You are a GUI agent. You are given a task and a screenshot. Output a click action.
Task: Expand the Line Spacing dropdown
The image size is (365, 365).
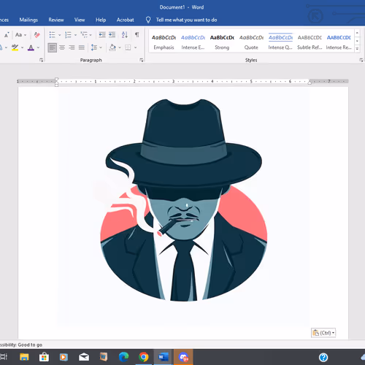click(x=101, y=47)
